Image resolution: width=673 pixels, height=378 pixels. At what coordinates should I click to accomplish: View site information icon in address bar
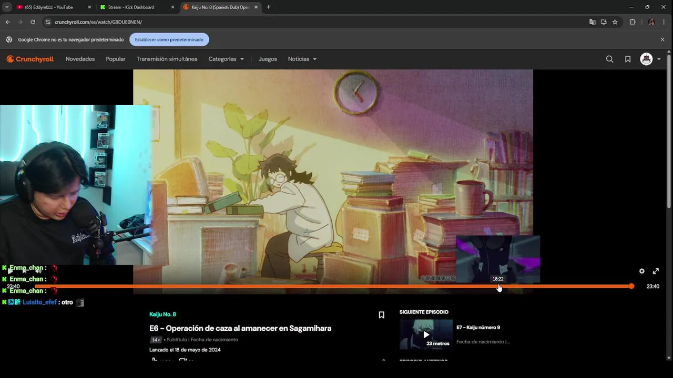(x=48, y=22)
